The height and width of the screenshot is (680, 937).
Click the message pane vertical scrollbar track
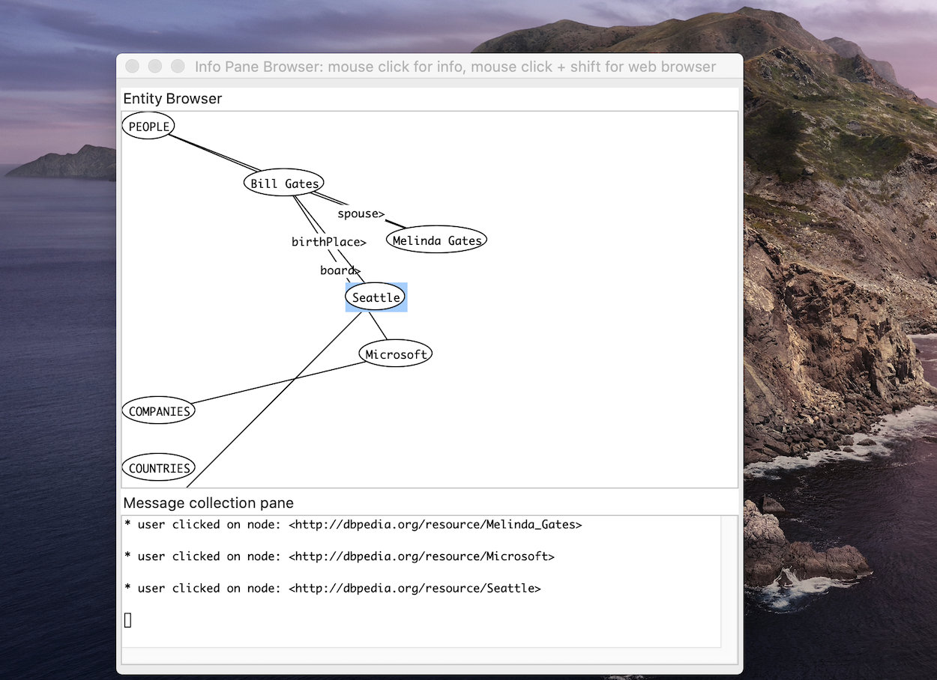tap(728, 581)
